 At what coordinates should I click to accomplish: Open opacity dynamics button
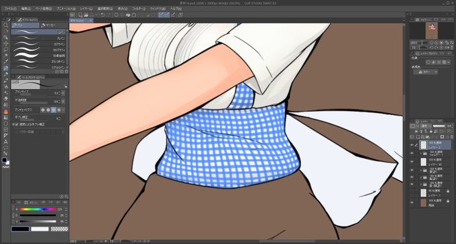(63, 102)
